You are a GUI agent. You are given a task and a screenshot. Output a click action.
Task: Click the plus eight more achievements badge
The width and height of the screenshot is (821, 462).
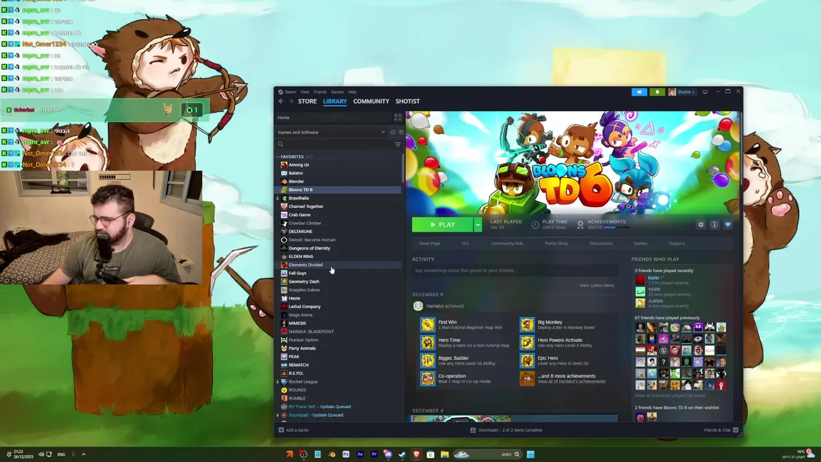pos(527,379)
